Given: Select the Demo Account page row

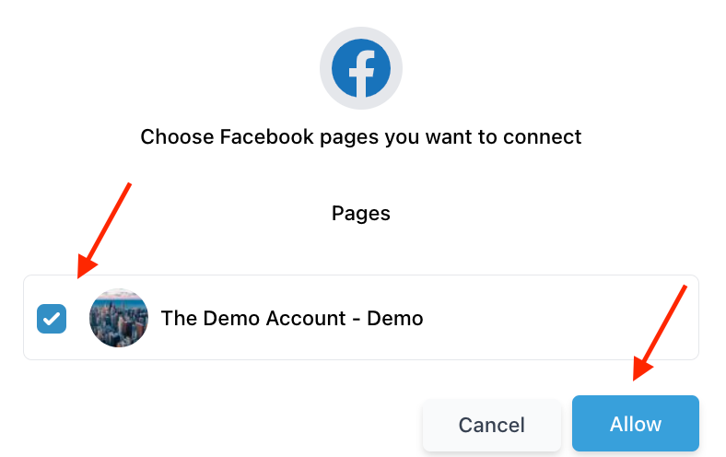Looking at the screenshot, I should 361,318.
